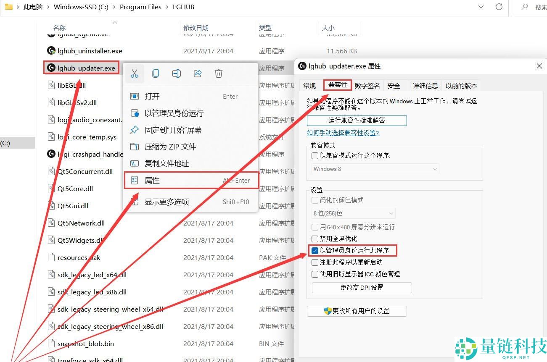Expand the address bar history dropdown
This screenshot has width=547, height=362.
point(481,7)
